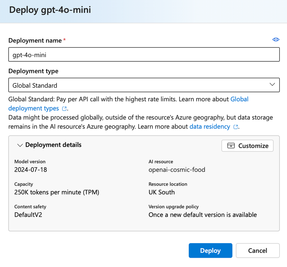
Task: Cancel the deployment dialog
Action: pyautogui.click(x=257, y=251)
